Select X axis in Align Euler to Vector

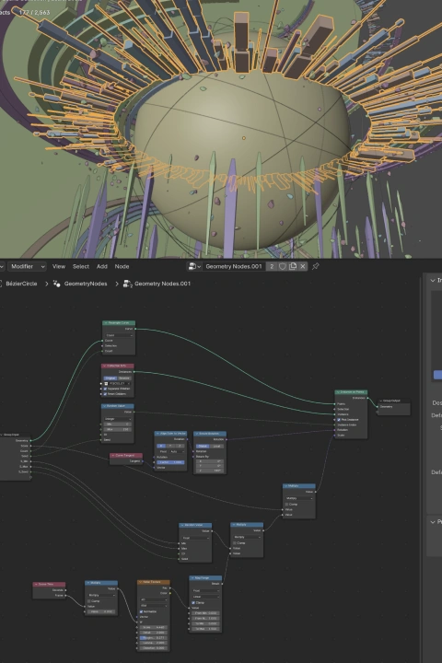(x=161, y=446)
